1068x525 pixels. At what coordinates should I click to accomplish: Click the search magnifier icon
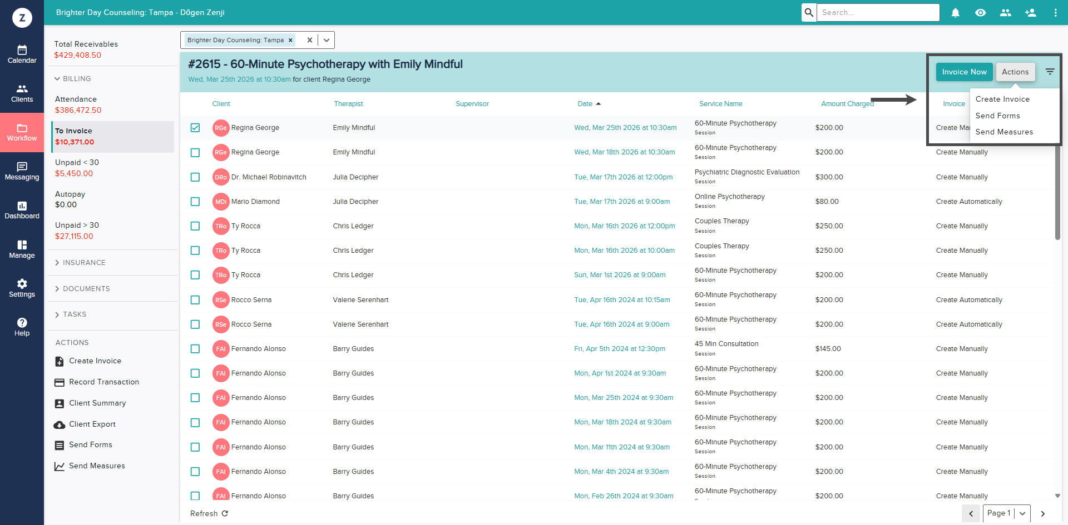point(809,12)
